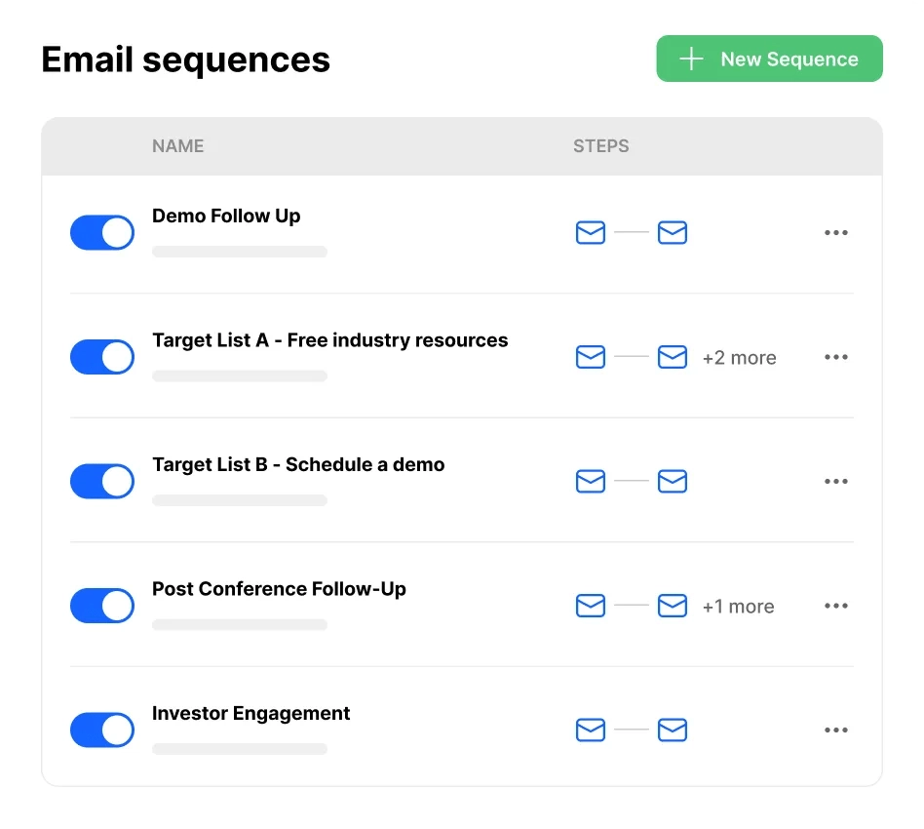This screenshot has width=924, height=829.
Task: Turn off the Target List A sequence
Action: click(101, 357)
